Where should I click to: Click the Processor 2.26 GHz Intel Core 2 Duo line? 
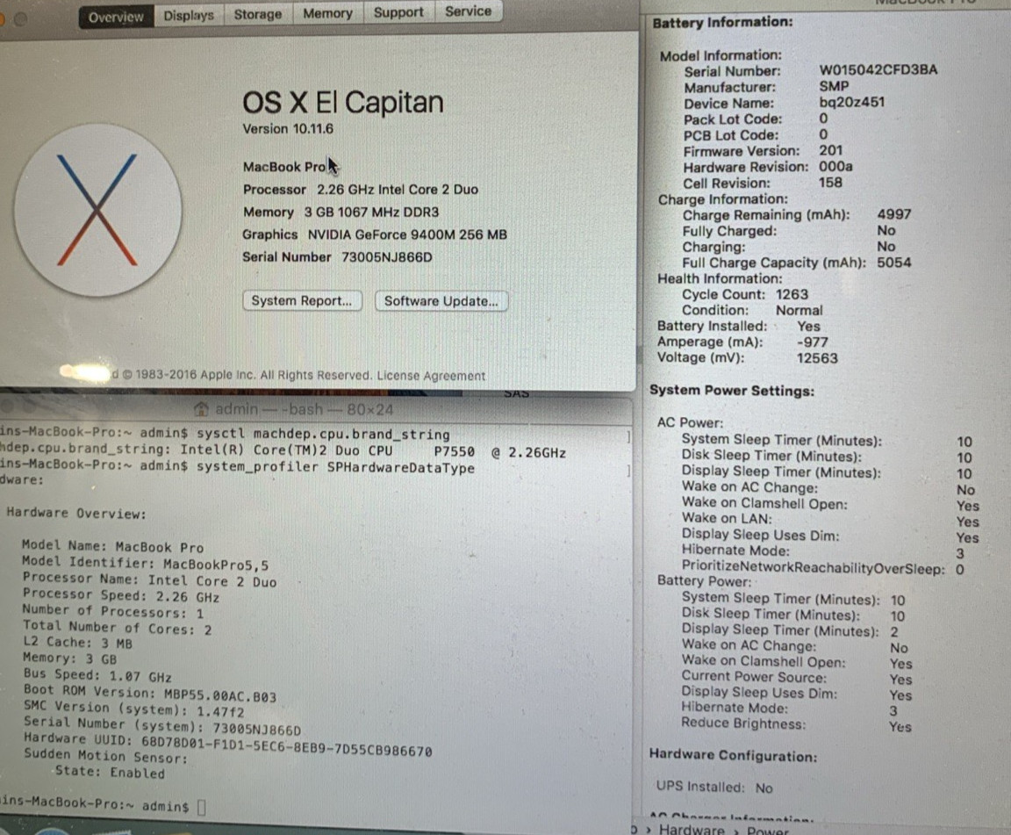[x=361, y=189]
